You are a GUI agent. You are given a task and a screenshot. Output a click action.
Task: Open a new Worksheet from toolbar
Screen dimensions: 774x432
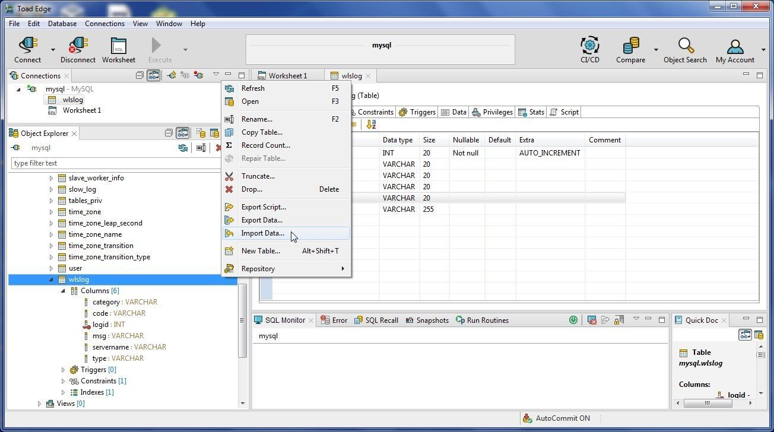[119, 50]
